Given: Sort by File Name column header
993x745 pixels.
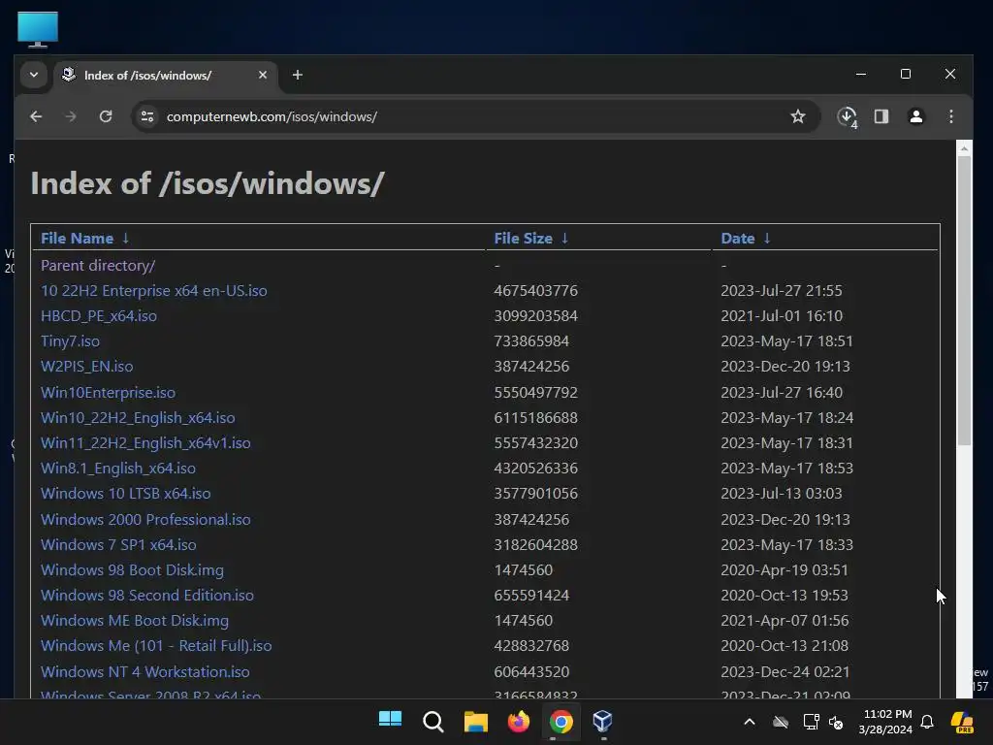Looking at the screenshot, I should (x=77, y=239).
